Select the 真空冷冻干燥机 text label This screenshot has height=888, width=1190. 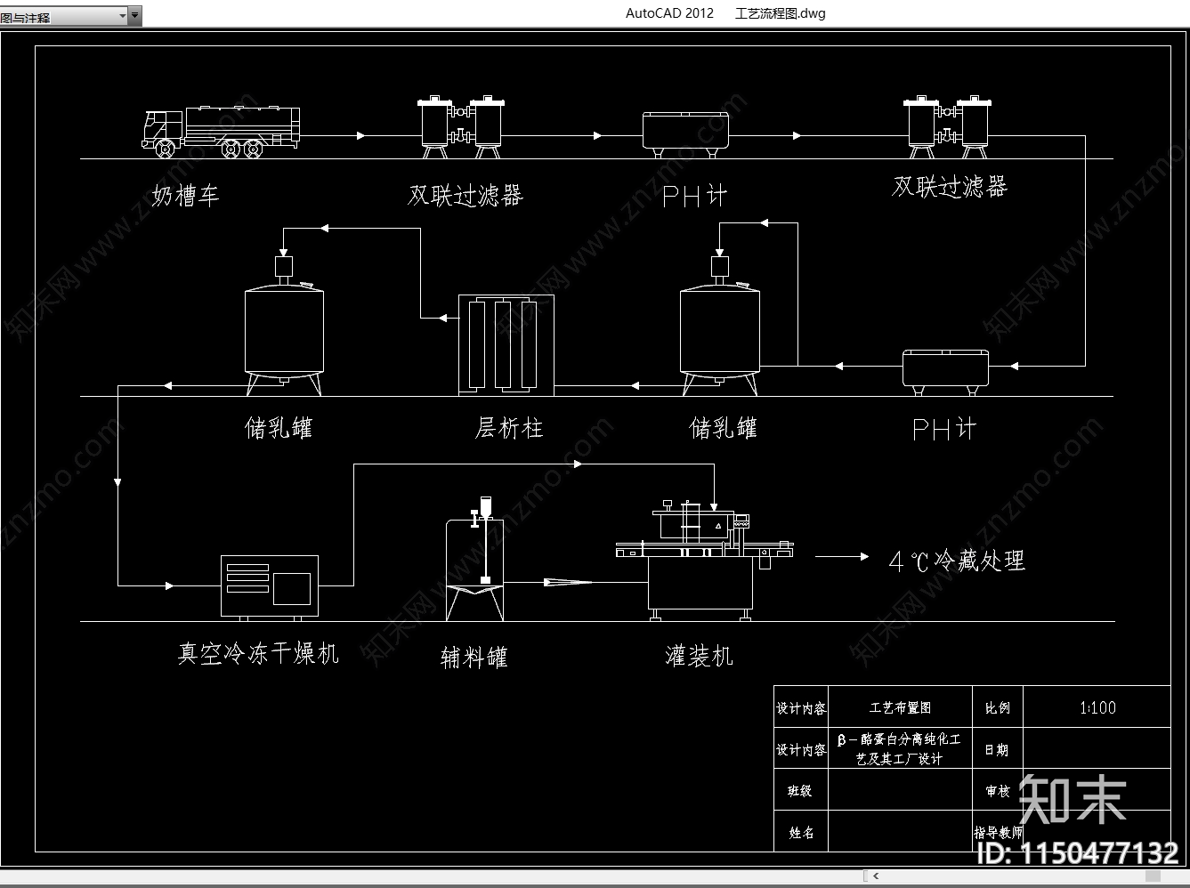[x=258, y=653]
